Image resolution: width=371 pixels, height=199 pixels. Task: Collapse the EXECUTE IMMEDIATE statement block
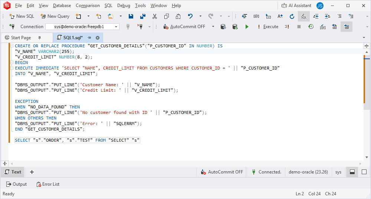12,68
